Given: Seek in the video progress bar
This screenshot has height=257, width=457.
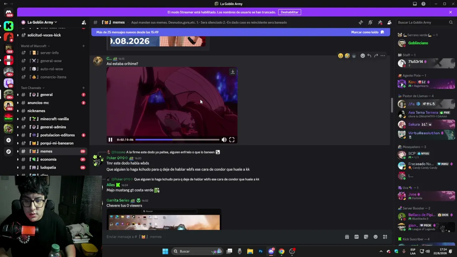Looking at the screenshot, I should [177, 140].
